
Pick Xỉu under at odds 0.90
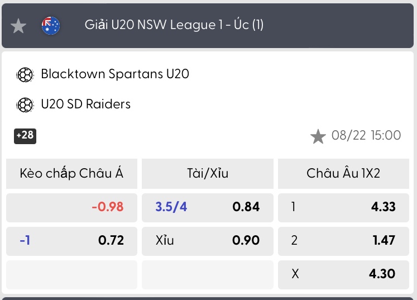(x=208, y=241)
